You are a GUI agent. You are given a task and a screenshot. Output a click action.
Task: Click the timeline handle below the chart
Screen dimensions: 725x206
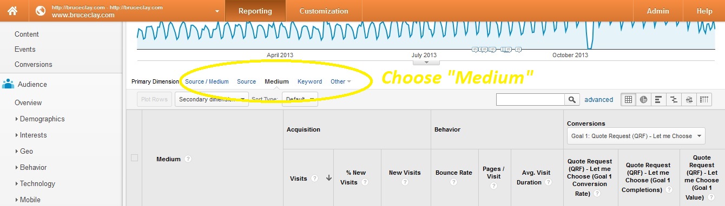426,63
